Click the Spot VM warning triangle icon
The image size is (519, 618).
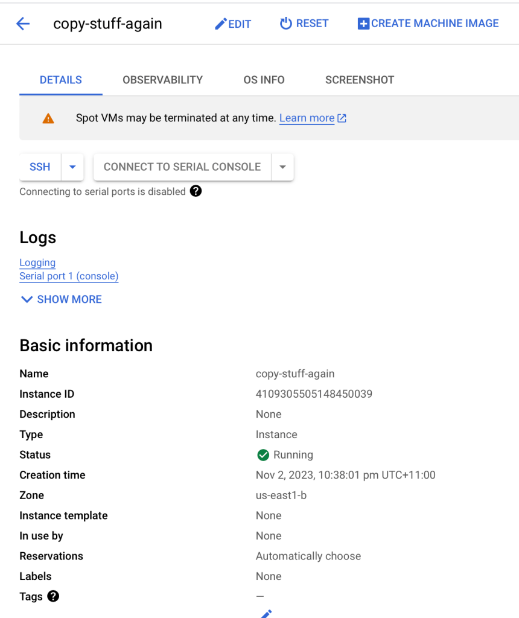click(48, 118)
